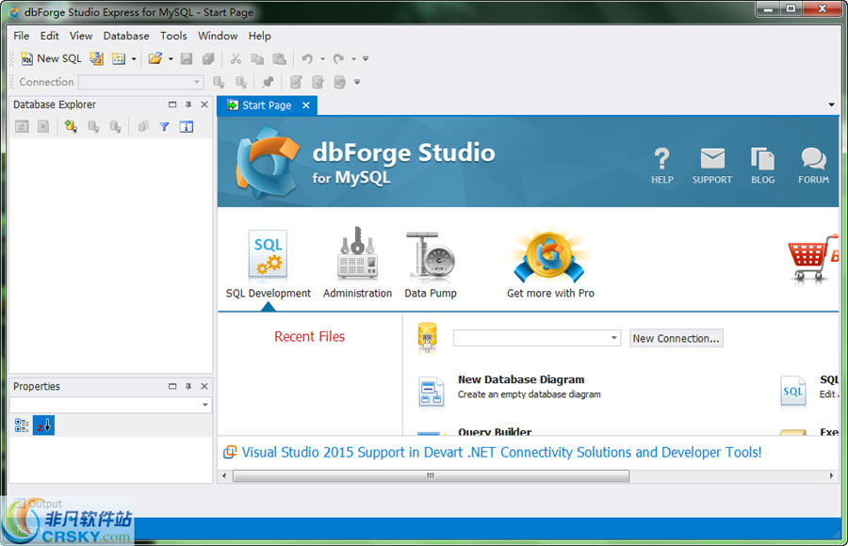
Task: Click the new database object toolbar icon
Action: (x=119, y=58)
